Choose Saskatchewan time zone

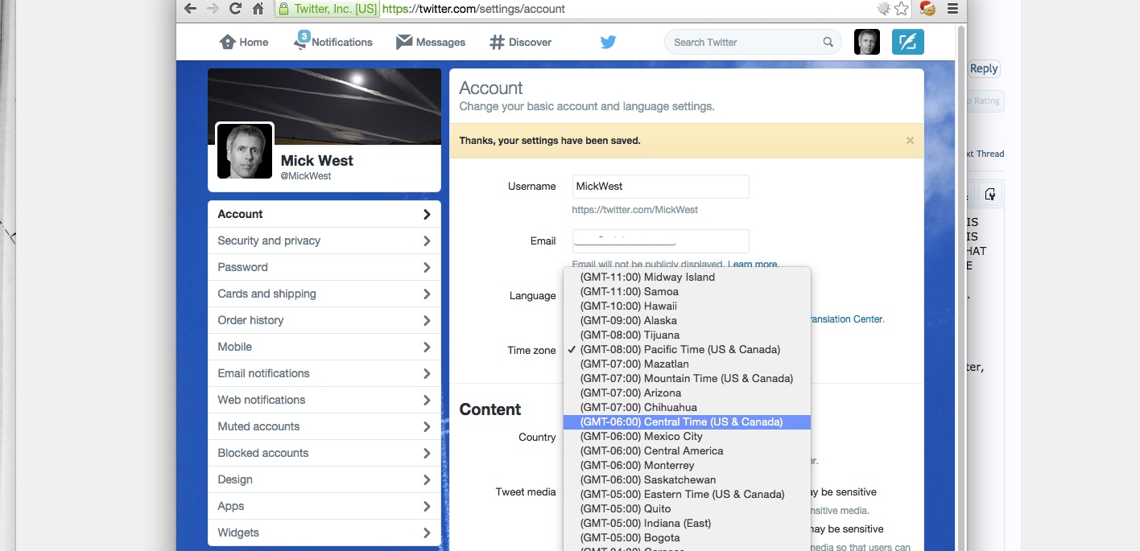(687, 479)
